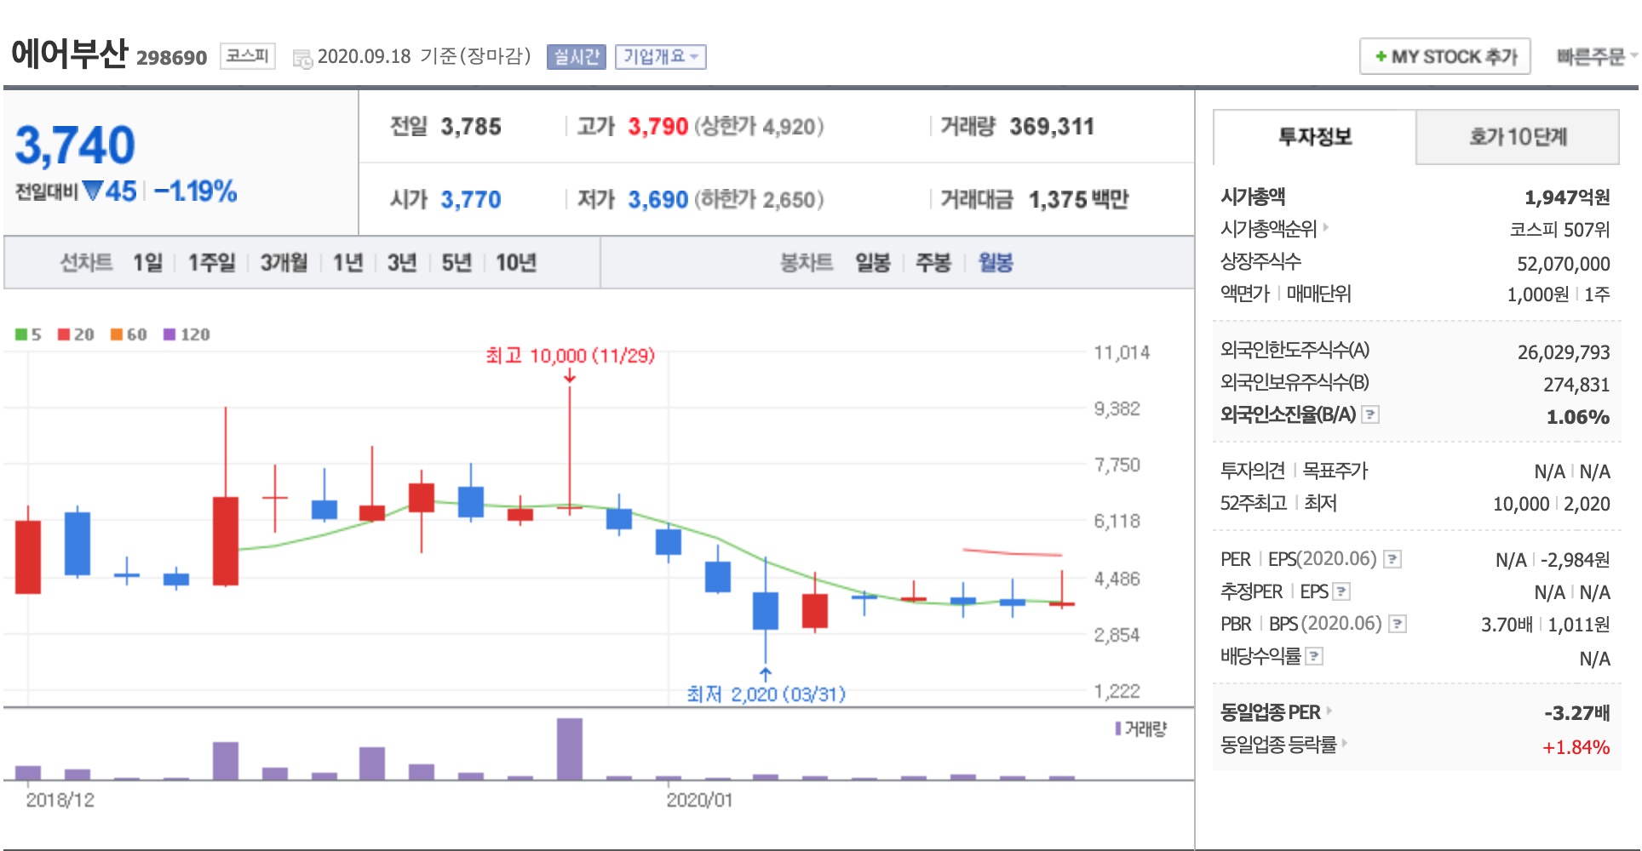Screen dimensions: 1642x851
Task: Click the MY STOCK 추가 button
Action: click(1445, 57)
